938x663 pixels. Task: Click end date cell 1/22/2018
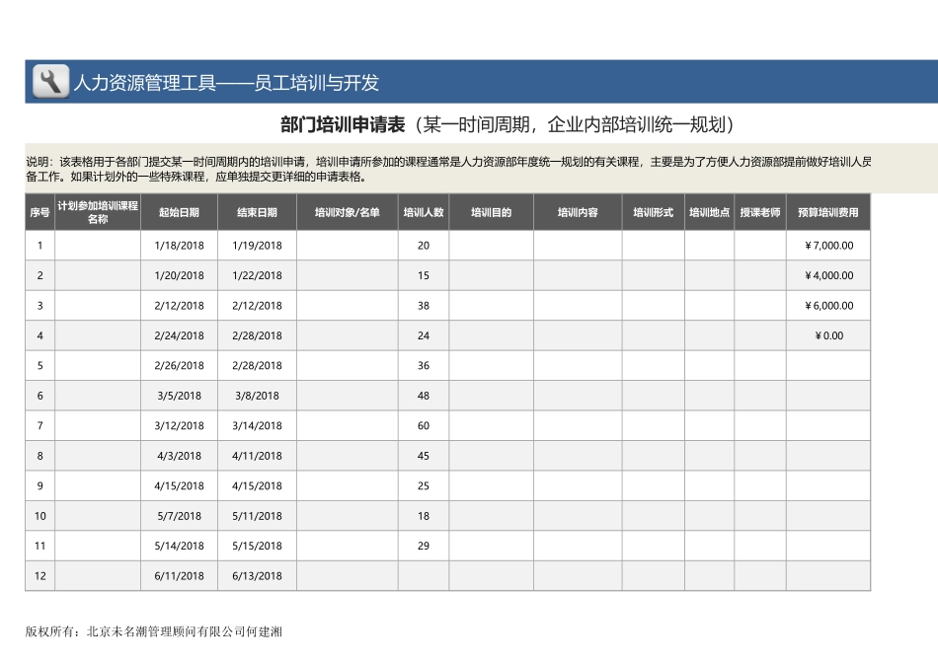click(258, 275)
